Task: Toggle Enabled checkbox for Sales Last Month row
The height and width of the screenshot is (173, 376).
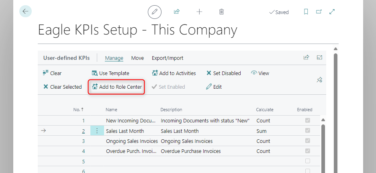Action: point(307,130)
